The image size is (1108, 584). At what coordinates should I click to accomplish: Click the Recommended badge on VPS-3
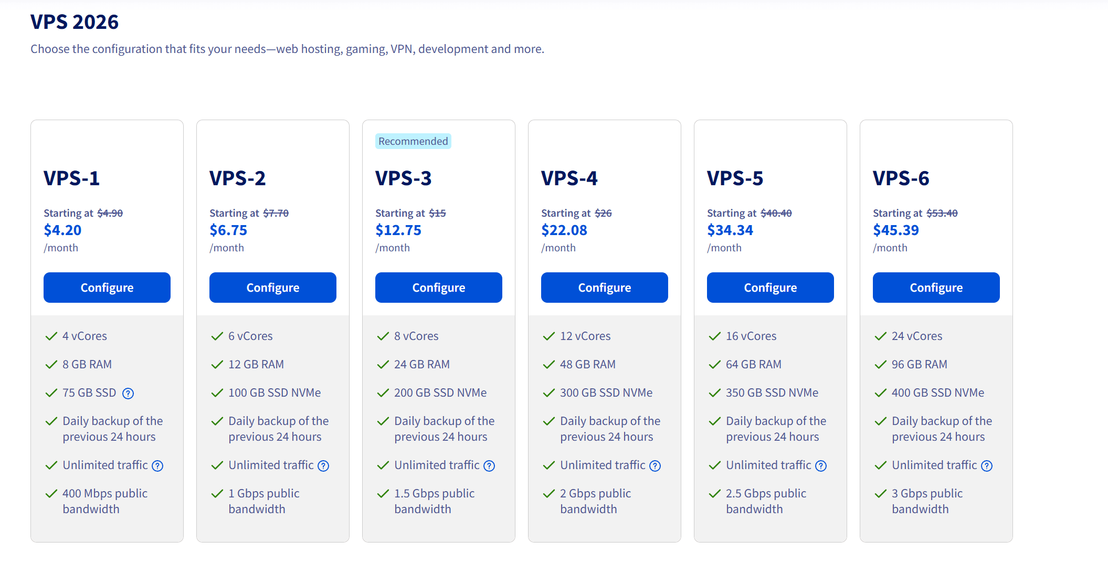coord(413,141)
